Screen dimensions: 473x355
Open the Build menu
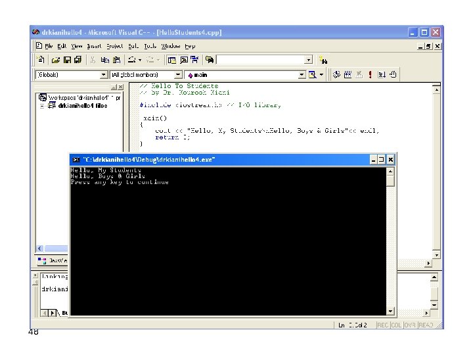[133, 46]
